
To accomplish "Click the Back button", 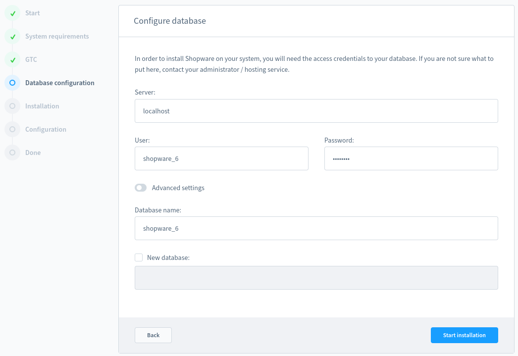I will [x=154, y=335].
